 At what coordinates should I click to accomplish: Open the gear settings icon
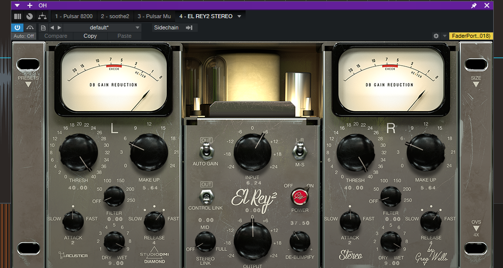pyautogui.click(x=436, y=36)
